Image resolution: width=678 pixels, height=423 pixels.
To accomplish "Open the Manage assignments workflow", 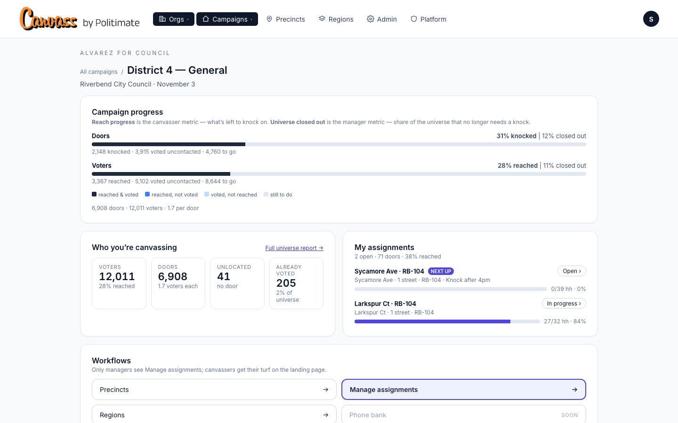I will [464, 390].
